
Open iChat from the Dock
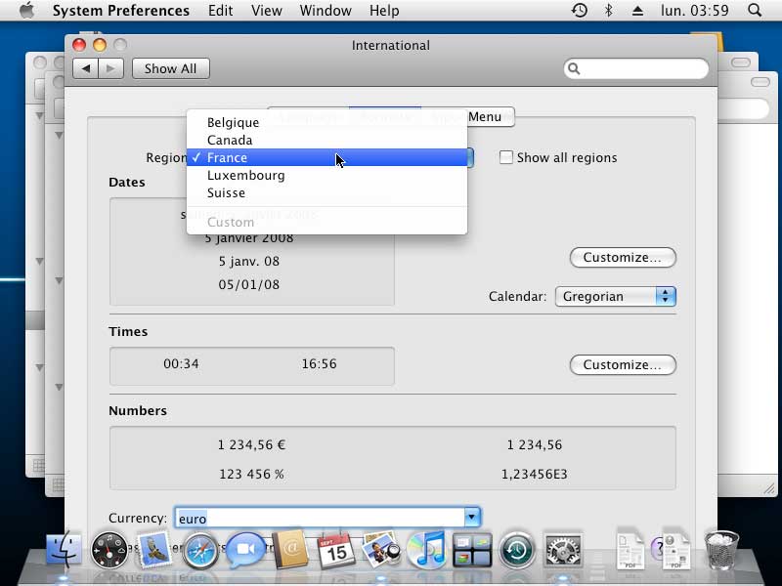pos(246,550)
